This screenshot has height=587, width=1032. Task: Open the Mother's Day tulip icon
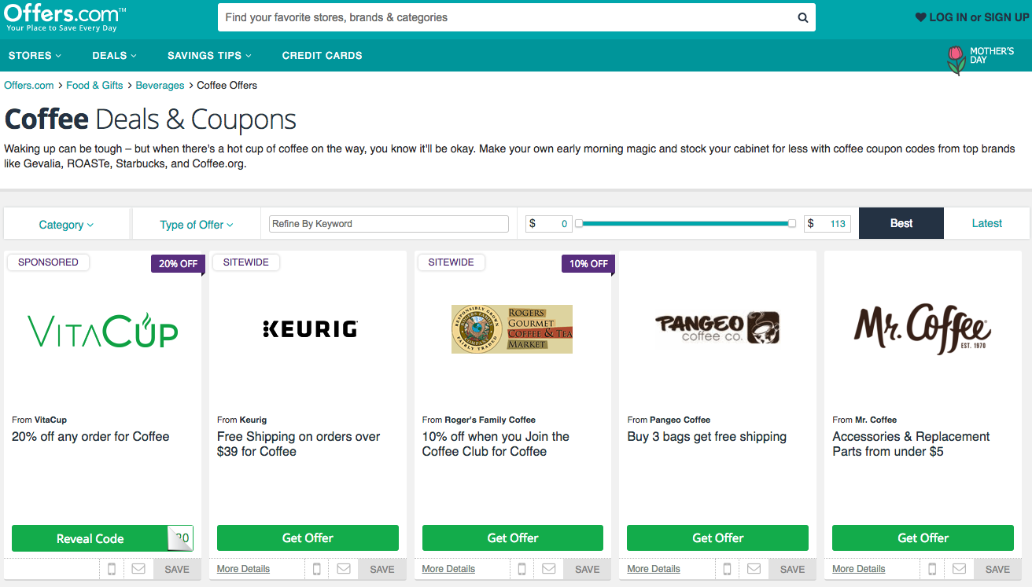tap(956, 60)
